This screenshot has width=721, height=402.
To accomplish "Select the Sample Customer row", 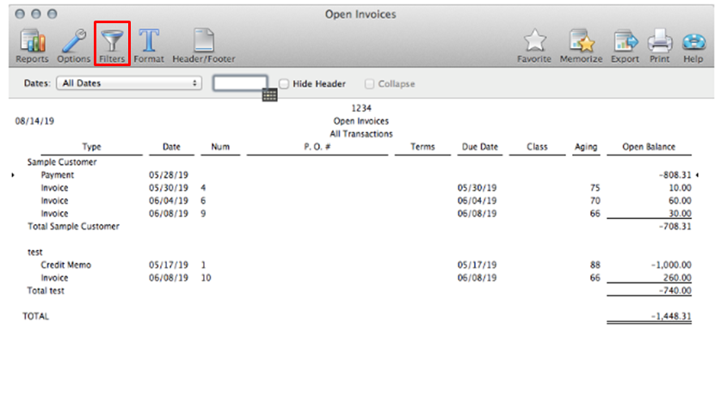I will 62,162.
